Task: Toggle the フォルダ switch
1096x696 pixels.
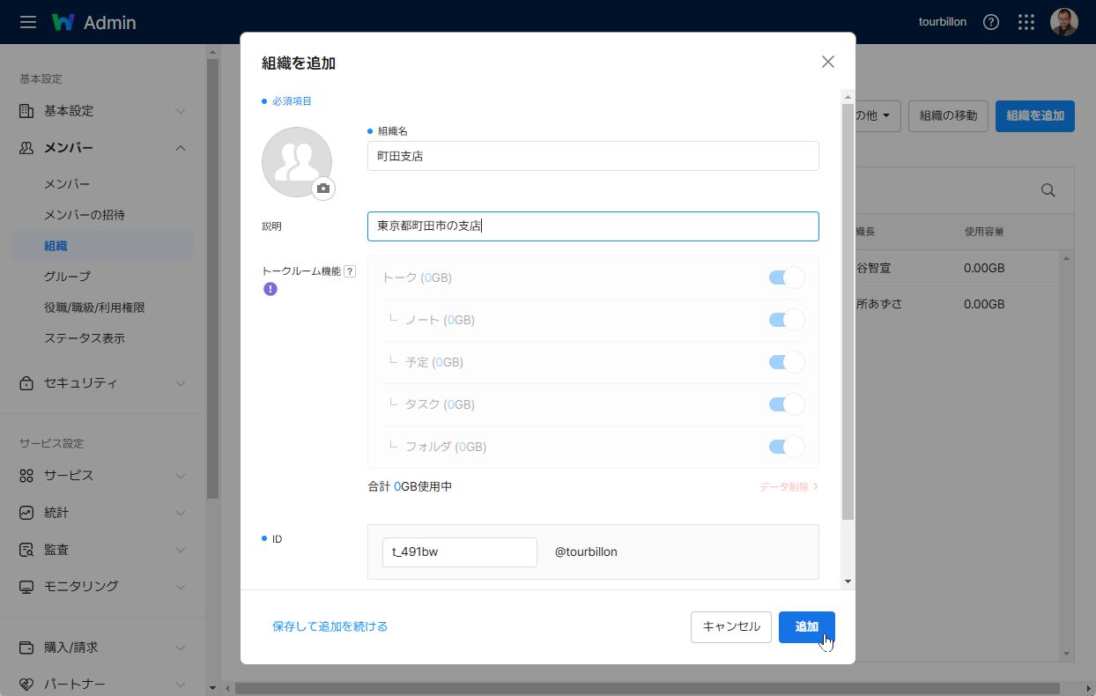Action: click(787, 447)
